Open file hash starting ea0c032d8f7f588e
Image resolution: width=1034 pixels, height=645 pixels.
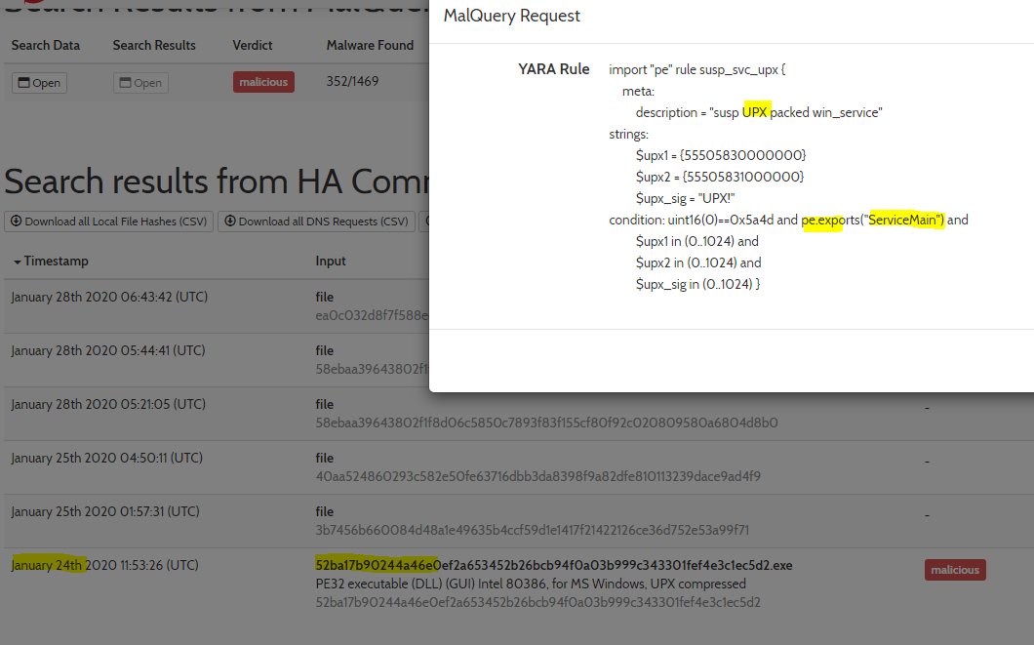372,315
